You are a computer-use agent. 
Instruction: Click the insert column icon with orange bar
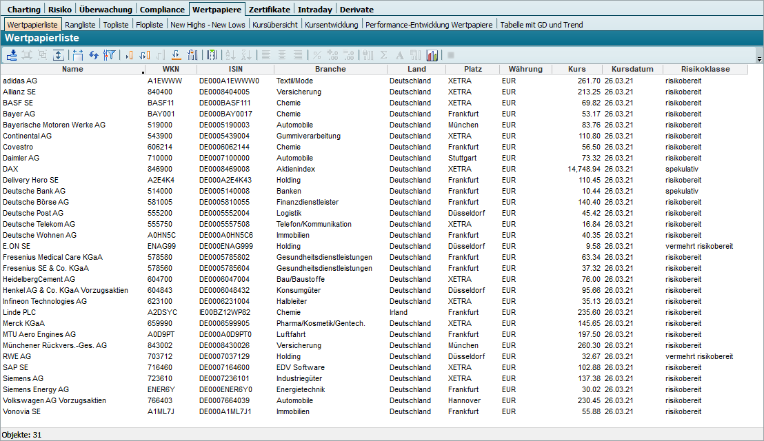tap(129, 55)
